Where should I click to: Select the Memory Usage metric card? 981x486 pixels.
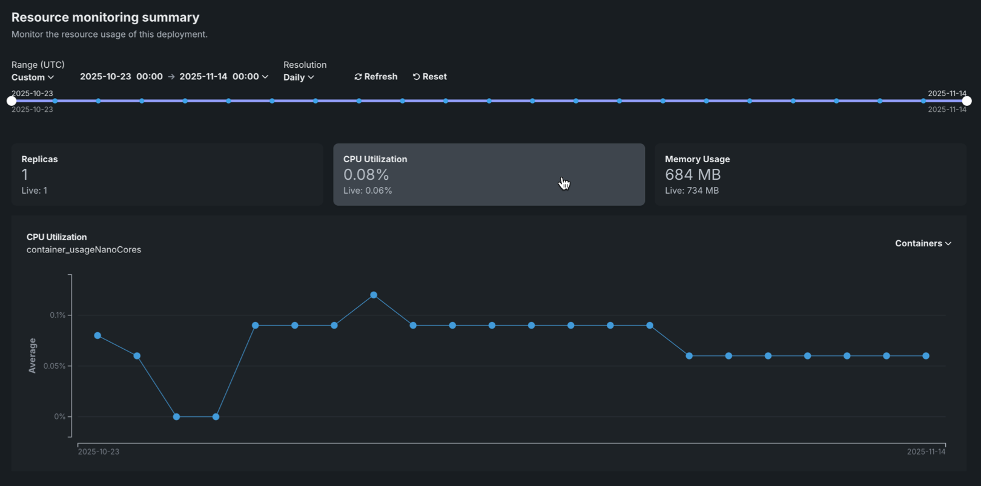pyautogui.click(x=810, y=174)
